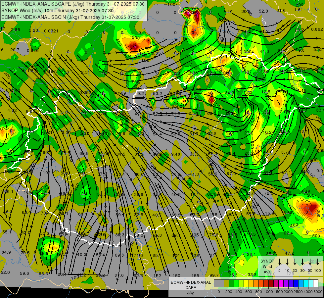
Task: Click the 20.7 value on the left
Action: [15, 50]
